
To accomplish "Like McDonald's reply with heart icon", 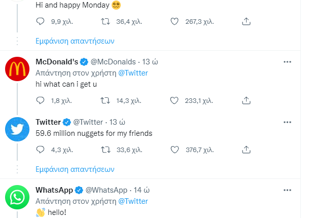I will [x=174, y=101].
